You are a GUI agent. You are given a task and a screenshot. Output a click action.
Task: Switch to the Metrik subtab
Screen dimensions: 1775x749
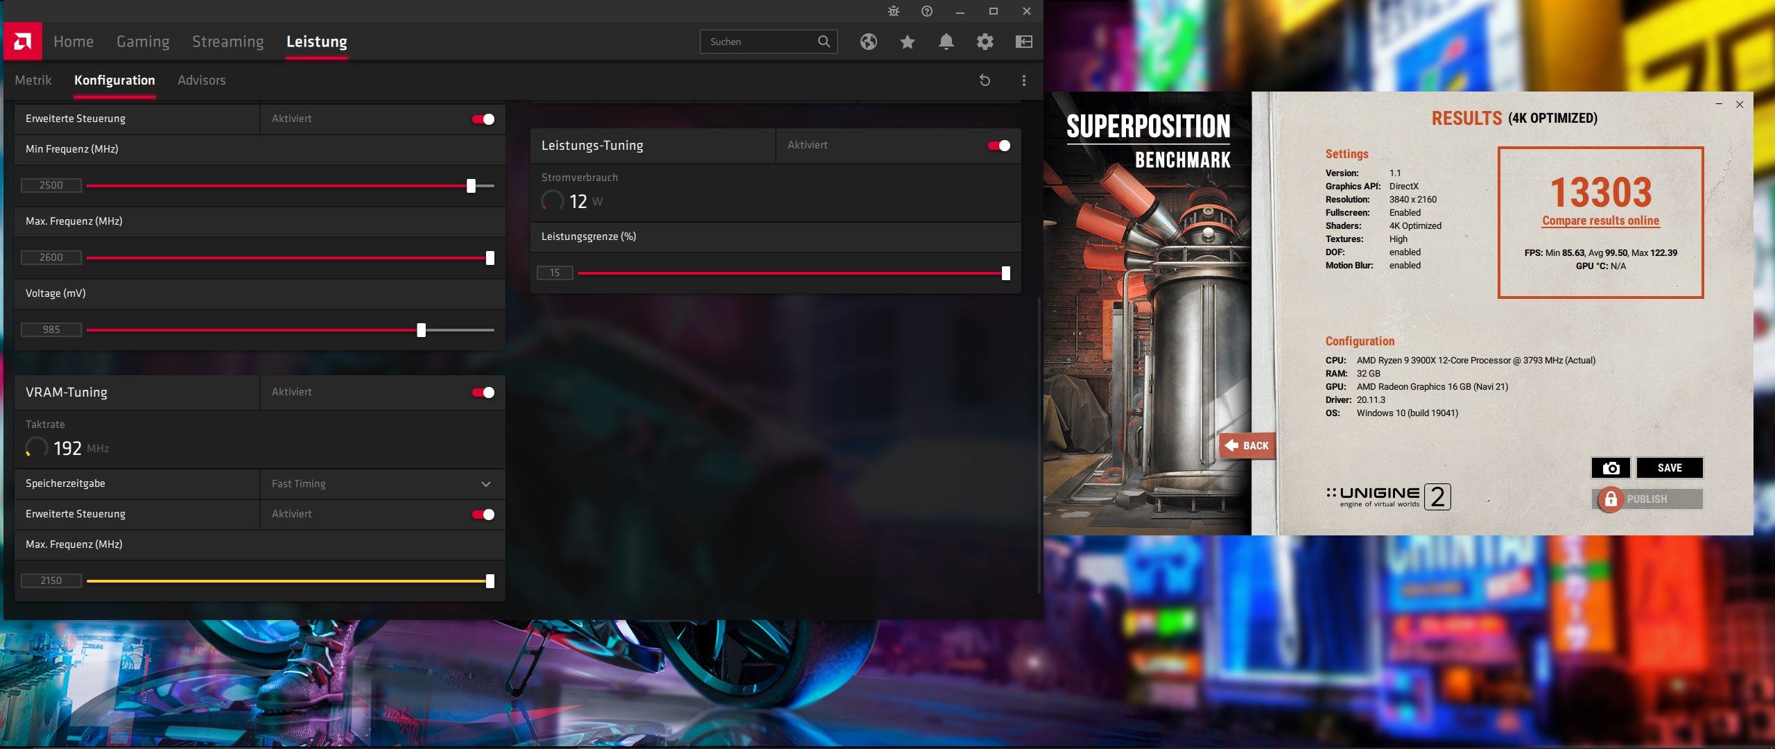click(x=33, y=80)
